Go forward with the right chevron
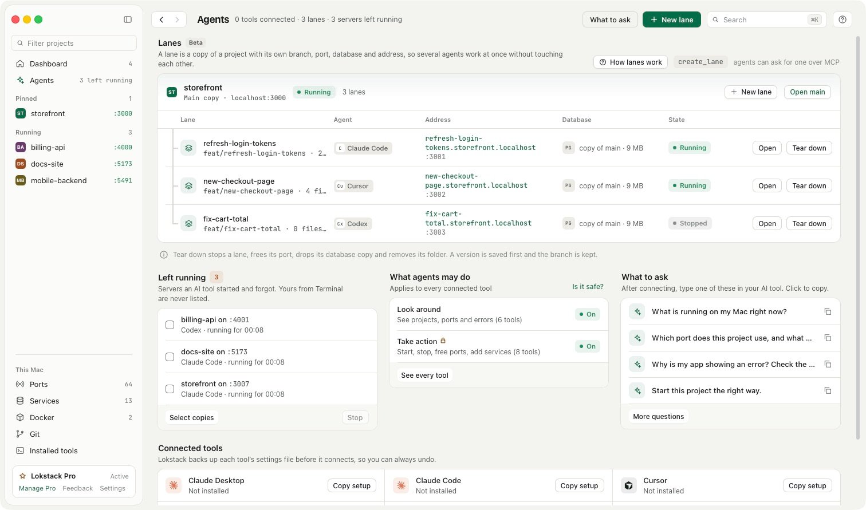This screenshot has height=510, width=866. pyautogui.click(x=177, y=19)
